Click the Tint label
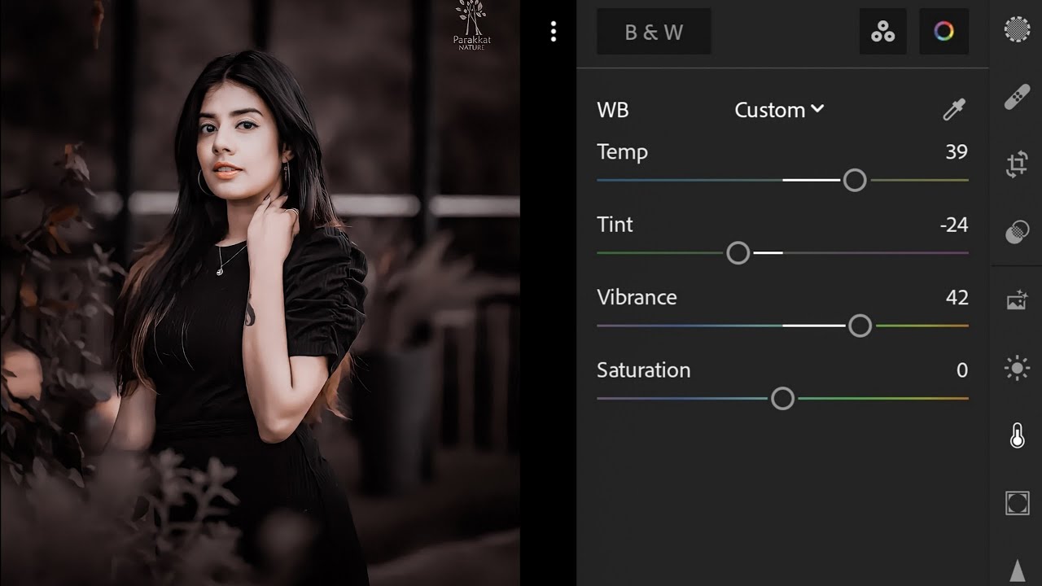The width and height of the screenshot is (1042, 586). tap(615, 225)
